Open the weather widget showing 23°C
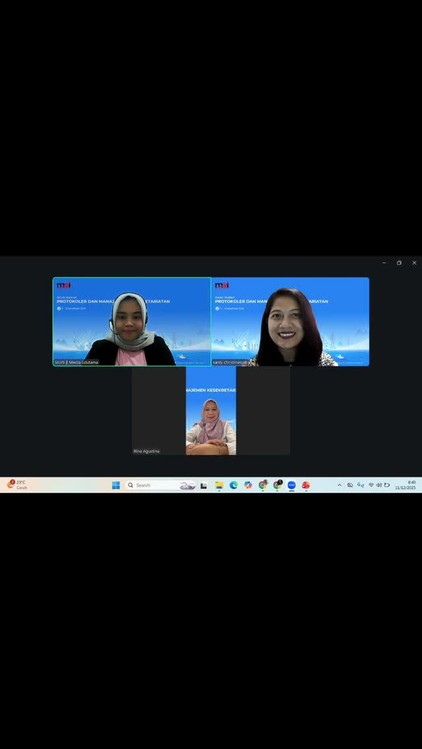This screenshot has width=422, height=749. pos(17,485)
